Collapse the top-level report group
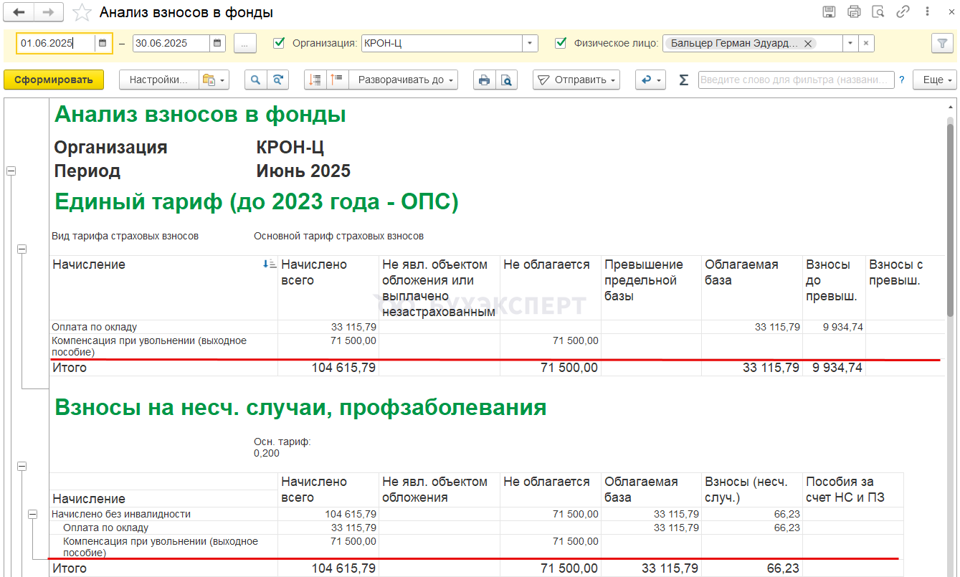This screenshot has height=577, width=960. [x=11, y=171]
